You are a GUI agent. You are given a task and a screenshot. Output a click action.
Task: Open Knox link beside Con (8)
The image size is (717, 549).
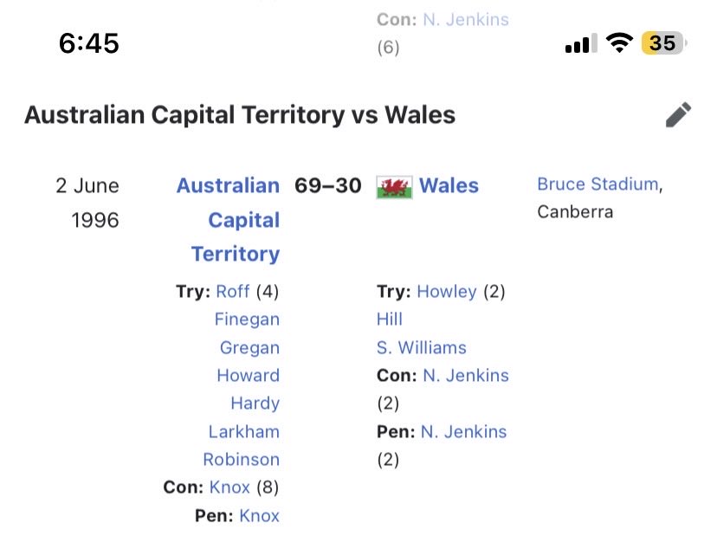tap(229, 488)
